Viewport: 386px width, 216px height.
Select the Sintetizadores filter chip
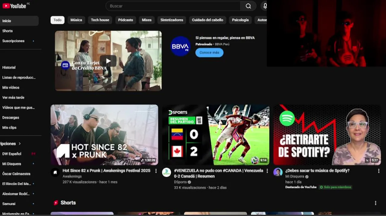coord(172,20)
